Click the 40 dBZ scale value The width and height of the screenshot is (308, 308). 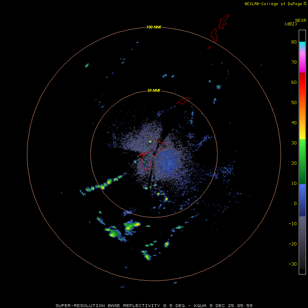294,123
